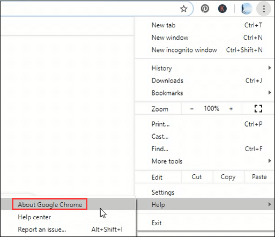Choose Print... in the menu
This screenshot has width=275, height=237.
point(205,124)
